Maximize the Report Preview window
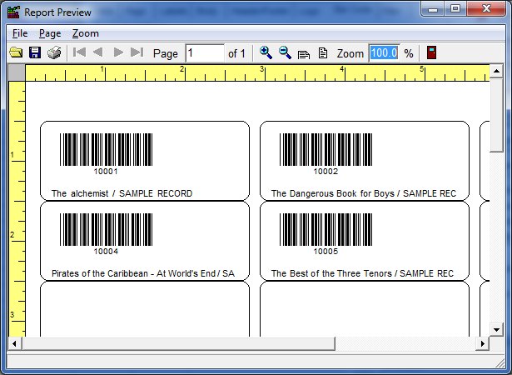Viewport: 512px width, 375px height. tap(455, 9)
